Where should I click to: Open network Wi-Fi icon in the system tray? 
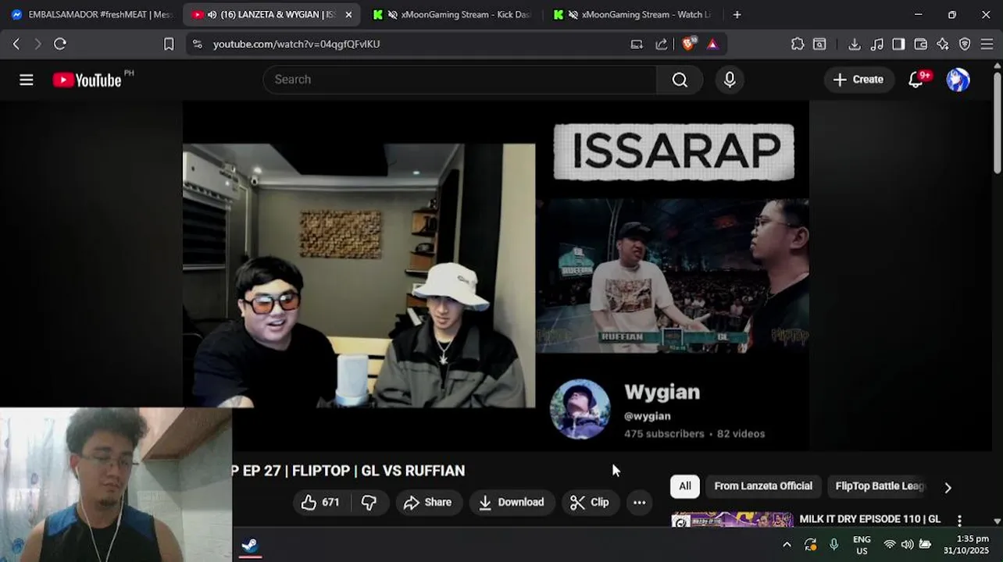[889, 545]
